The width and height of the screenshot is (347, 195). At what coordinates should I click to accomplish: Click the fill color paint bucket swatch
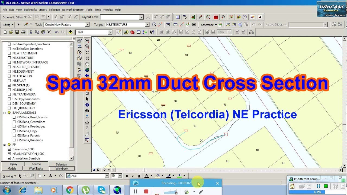(158, 176)
